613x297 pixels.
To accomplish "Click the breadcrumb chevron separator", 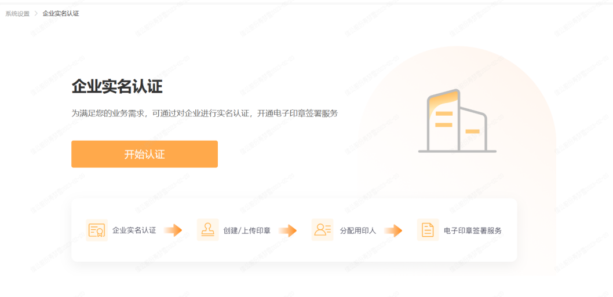I will [36, 14].
